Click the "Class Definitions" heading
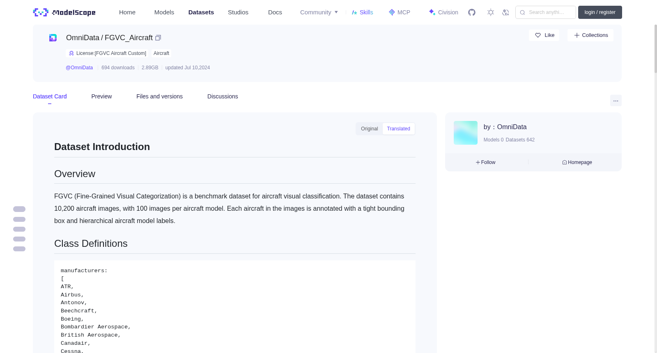 (91, 244)
